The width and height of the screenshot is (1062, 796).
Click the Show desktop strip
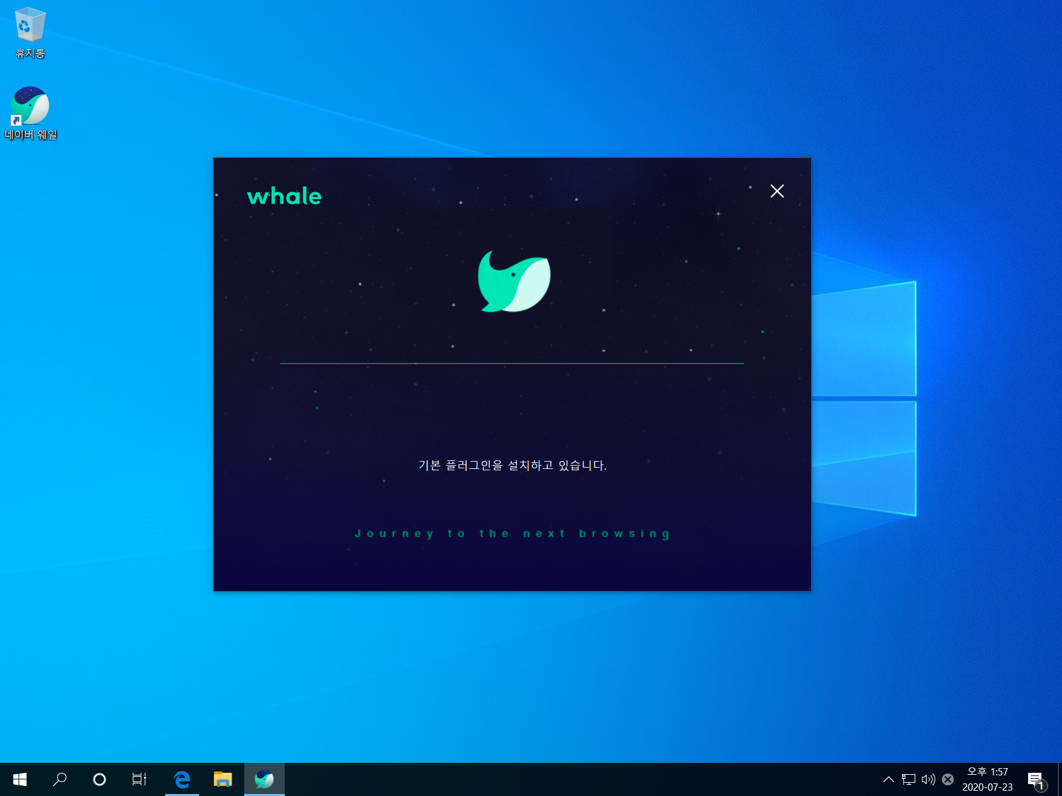pyautogui.click(x=1060, y=779)
